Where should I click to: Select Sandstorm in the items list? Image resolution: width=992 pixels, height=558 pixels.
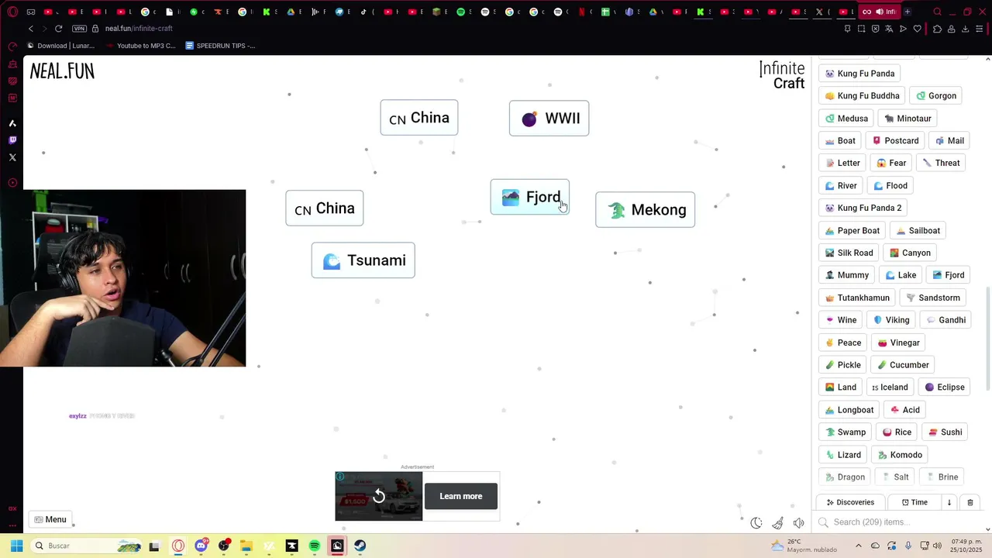933,298
